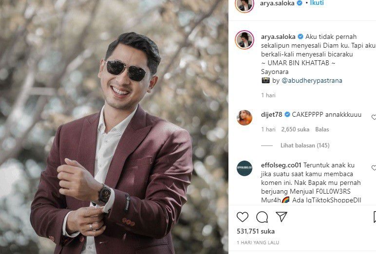Open dijet78's profile picture
The height and width of the screenshot is (254, 376).
pyautogui.click(x=244, y=118)
